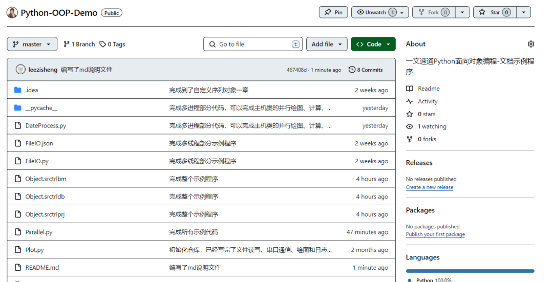Screen dimensions: 553x282
Task: Expand the Add file dropdown
Action: (x=327, y=45)
